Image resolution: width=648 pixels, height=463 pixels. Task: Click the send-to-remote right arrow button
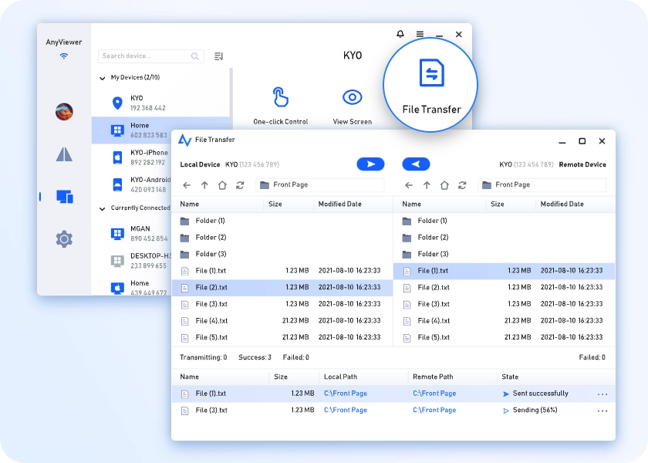370,164
